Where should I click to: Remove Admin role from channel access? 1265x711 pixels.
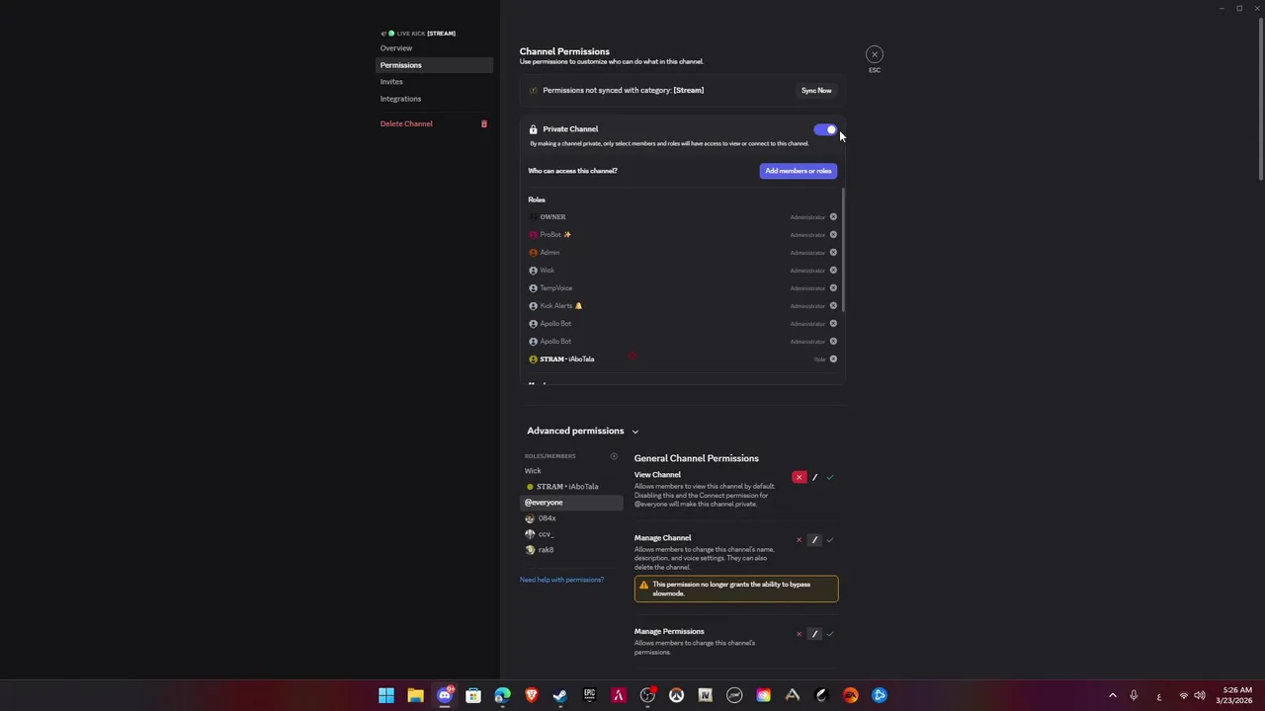pos(833,253)
